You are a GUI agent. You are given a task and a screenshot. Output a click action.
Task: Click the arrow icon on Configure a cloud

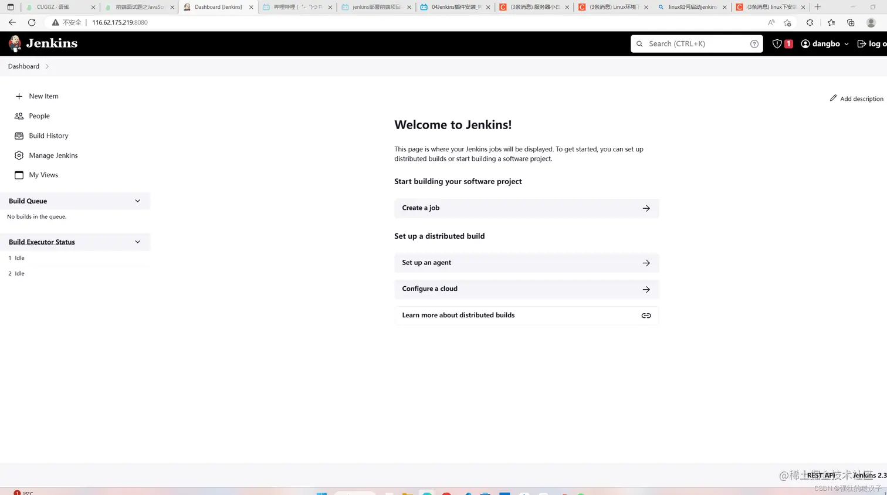646,289
